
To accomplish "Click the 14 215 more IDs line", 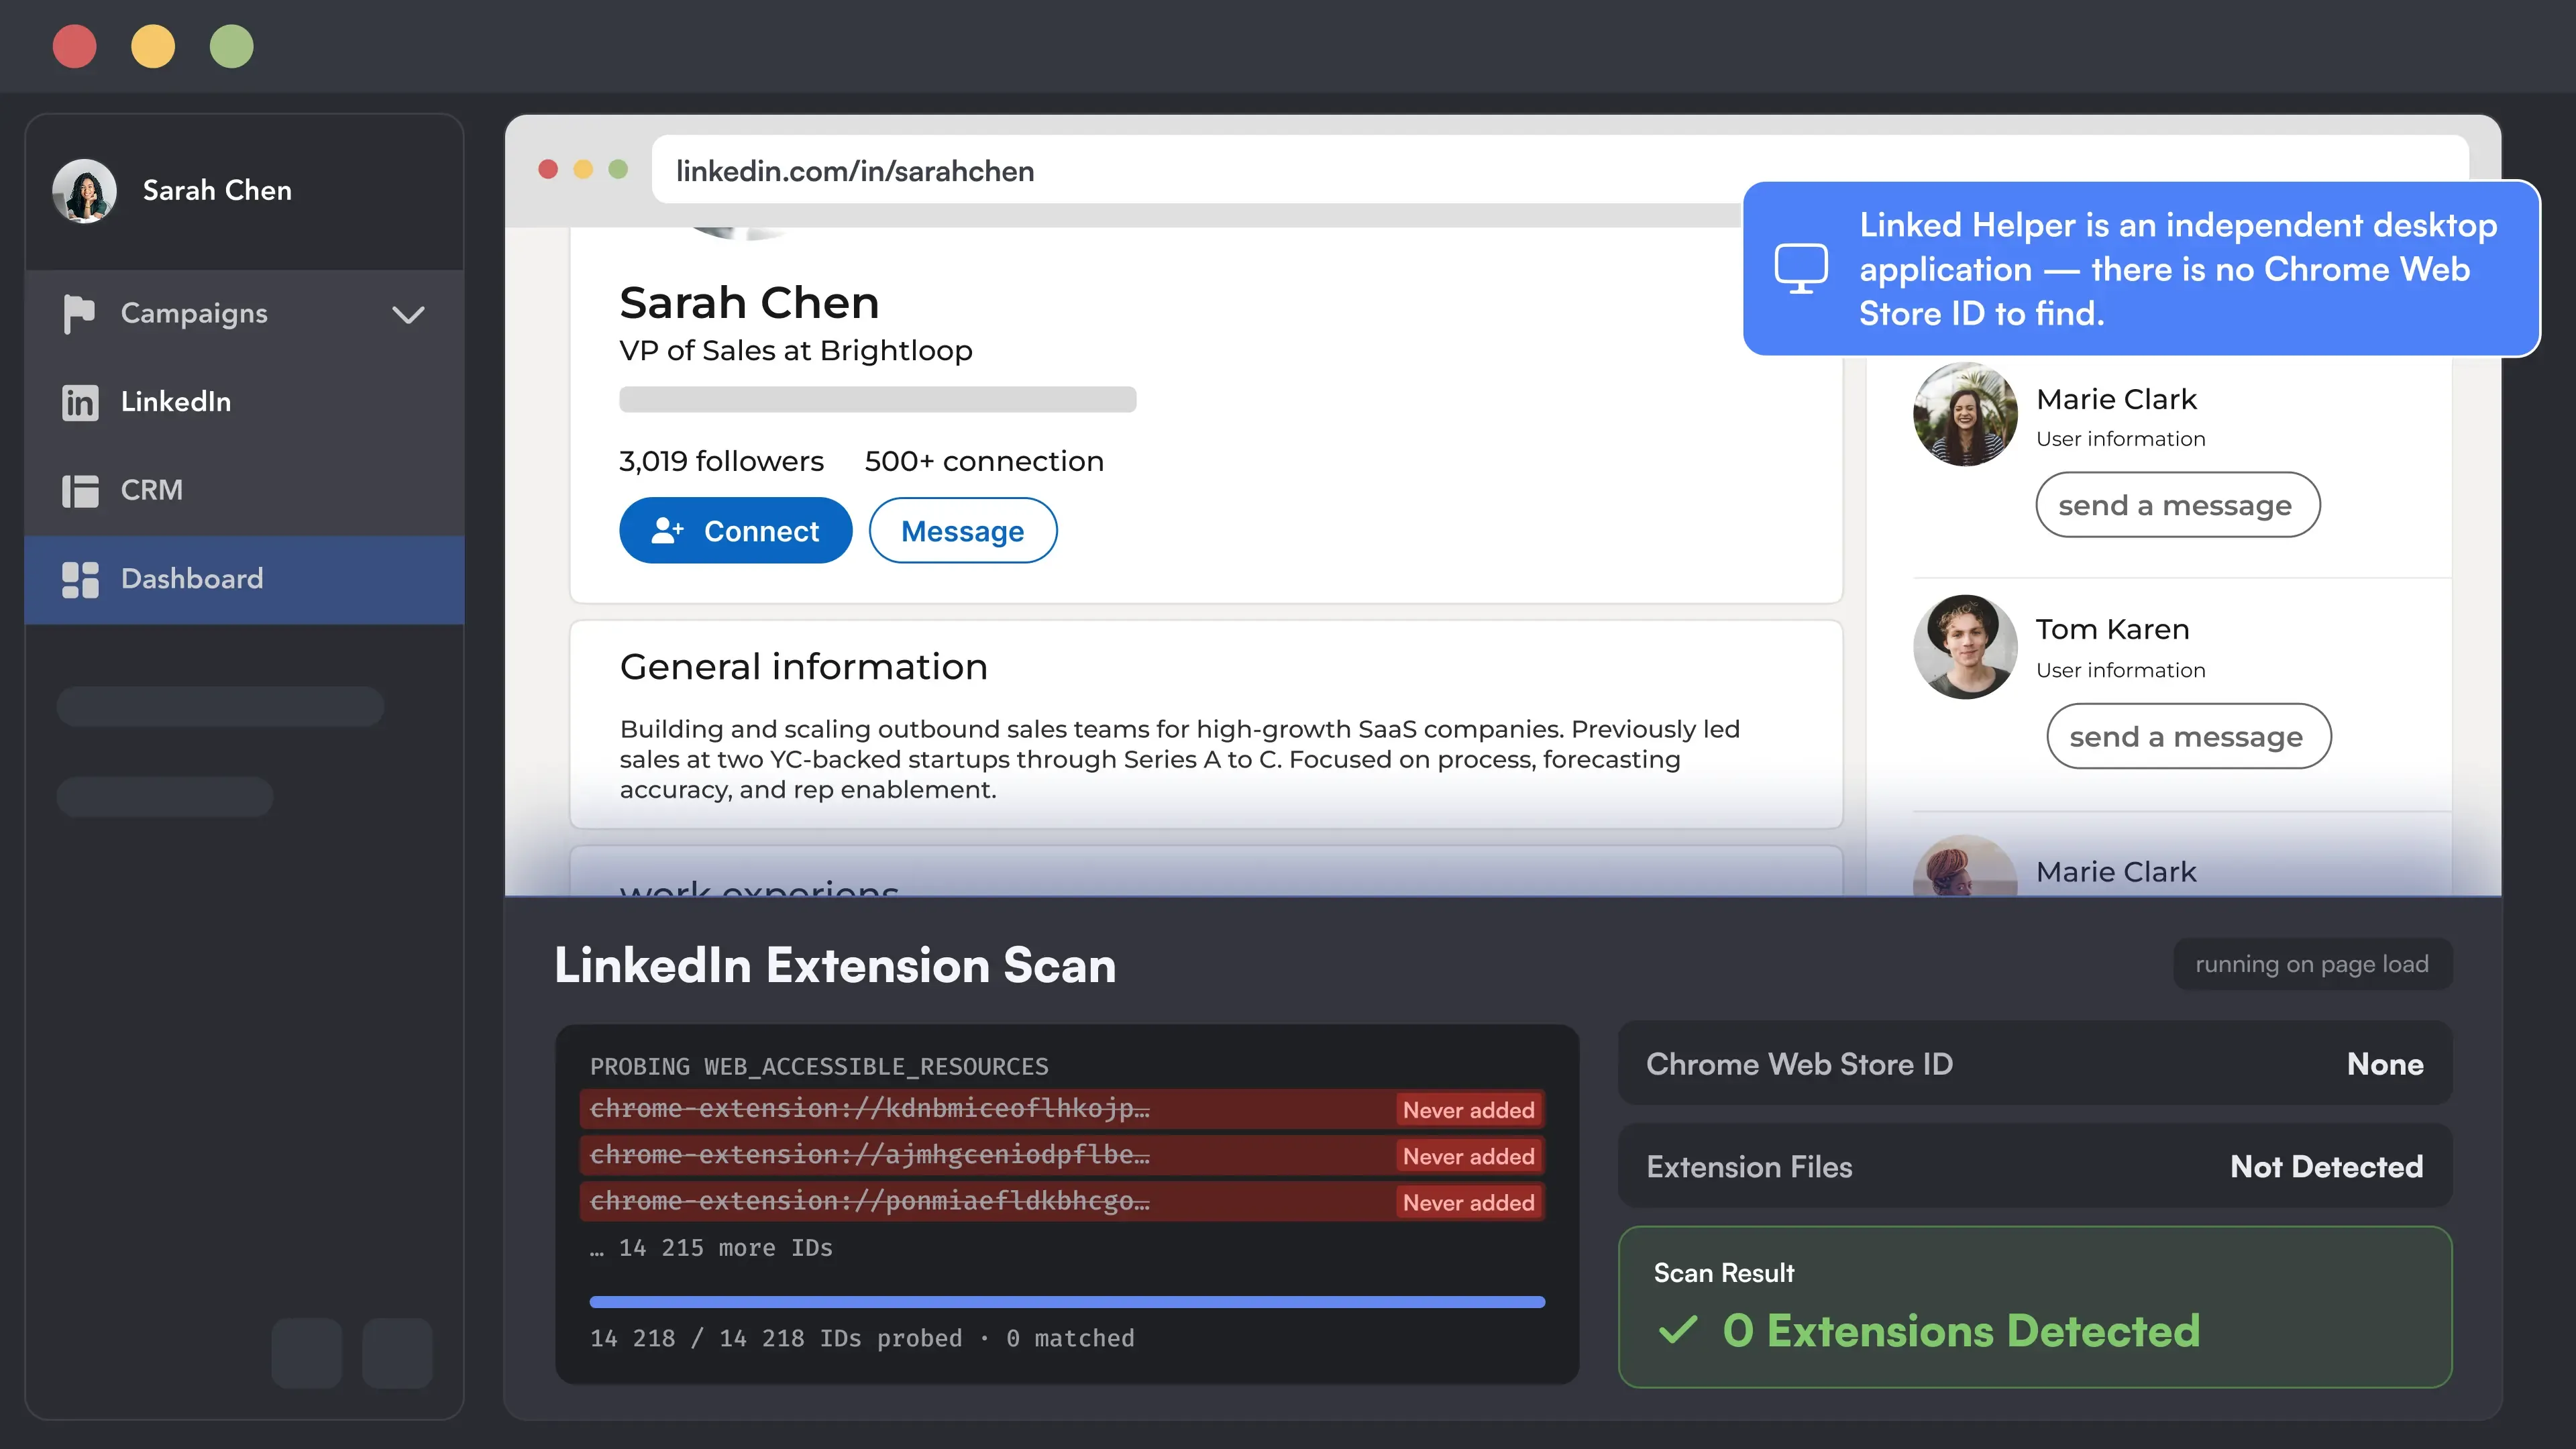I will coord(711,1248).
